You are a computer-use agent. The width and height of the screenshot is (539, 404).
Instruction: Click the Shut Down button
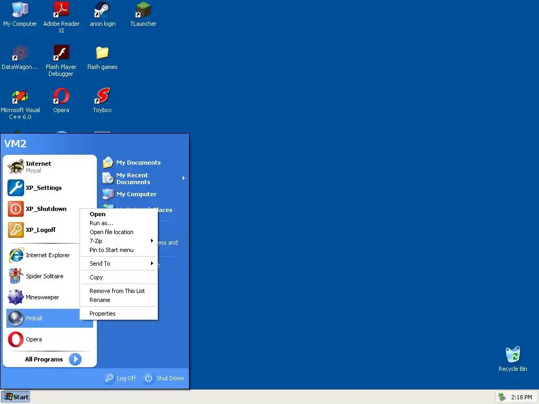(x=164, y=378)
